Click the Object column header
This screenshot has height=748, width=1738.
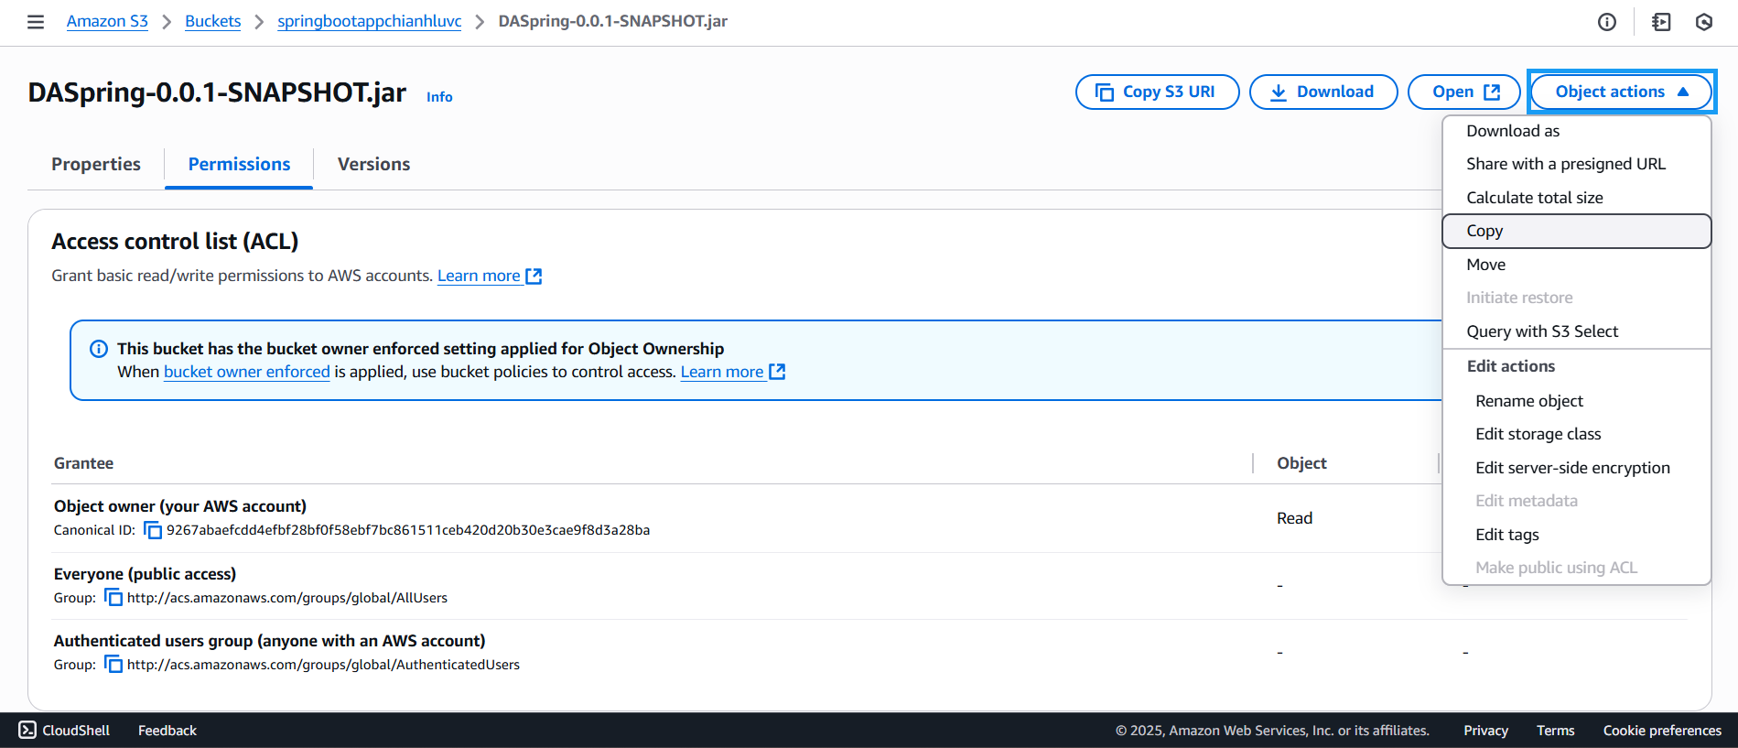pos(1301,463)
